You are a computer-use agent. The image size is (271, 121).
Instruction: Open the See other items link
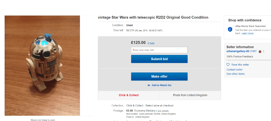(x=235, y=74)
